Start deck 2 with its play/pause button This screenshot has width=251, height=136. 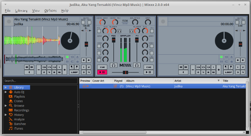pos(149,72)
